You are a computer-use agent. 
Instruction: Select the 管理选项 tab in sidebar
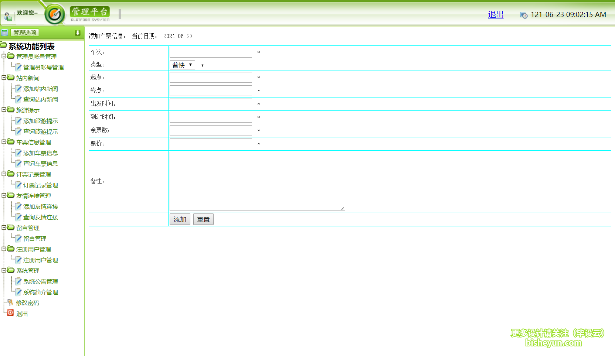25,33
